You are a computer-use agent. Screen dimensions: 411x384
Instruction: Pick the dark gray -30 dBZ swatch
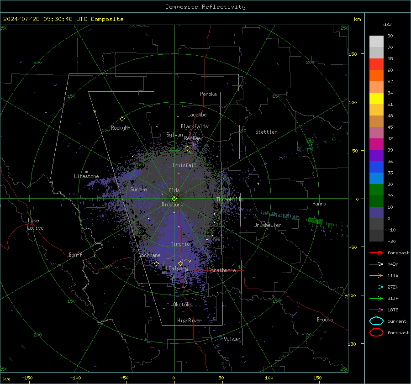point(376,235)
